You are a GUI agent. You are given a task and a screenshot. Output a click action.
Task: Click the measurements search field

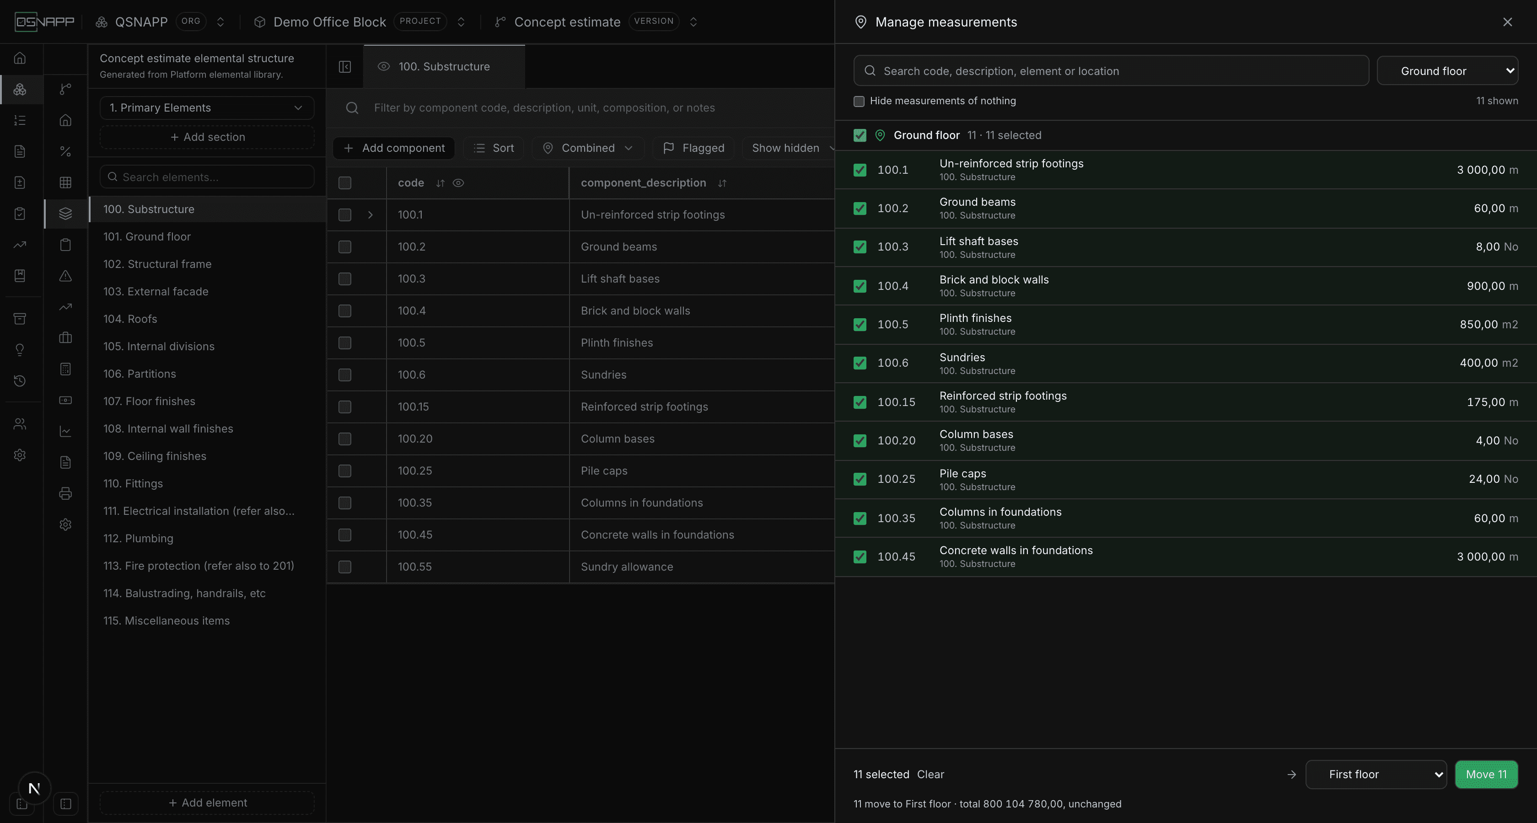1111,71
